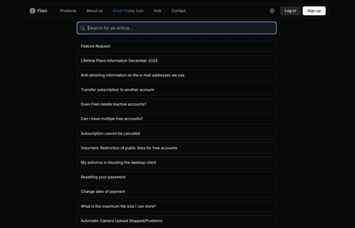Open Does Filen delete inactive accounts article
Image resolution: width=355 pixels, height=228 pixels.
(176, 104)
